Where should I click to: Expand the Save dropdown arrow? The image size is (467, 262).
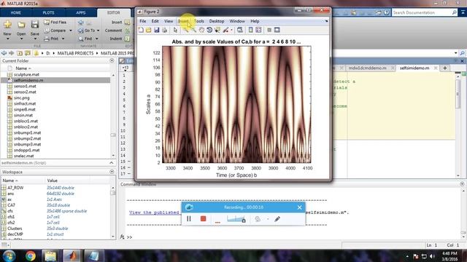click(35, 39)
